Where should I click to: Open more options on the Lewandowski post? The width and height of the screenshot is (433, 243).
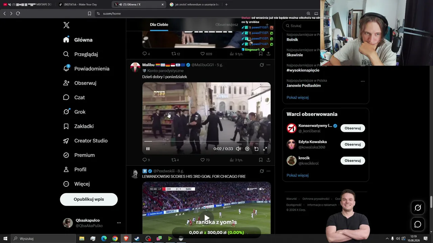tap(268, 171)
